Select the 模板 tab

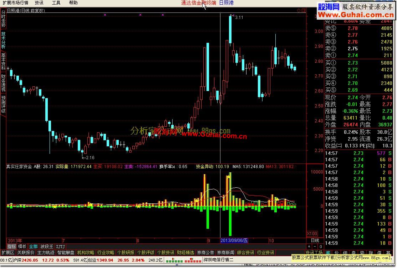click(22, 246)
